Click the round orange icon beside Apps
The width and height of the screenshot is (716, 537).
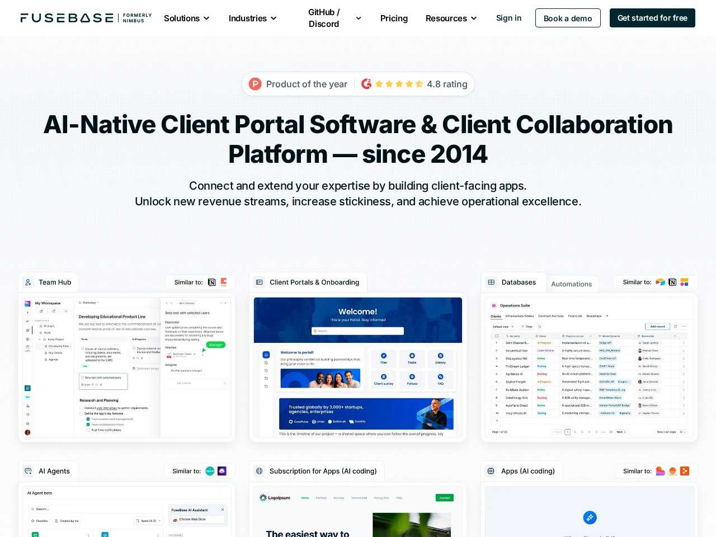click(x=673, y=471)
